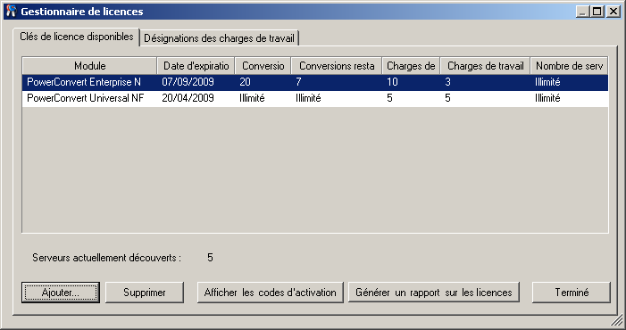
Task: Click workloads value 10 in Enterprise row
Action: click(392, 82)
